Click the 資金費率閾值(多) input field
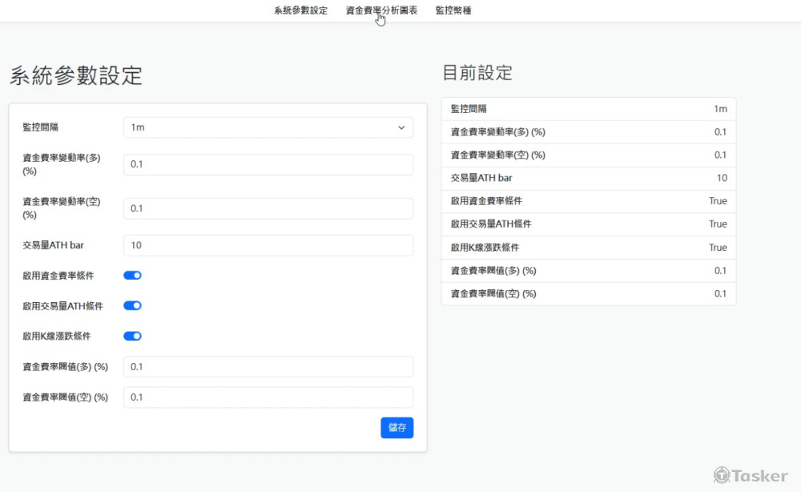The image size is (801, 492). coord(268,367)
